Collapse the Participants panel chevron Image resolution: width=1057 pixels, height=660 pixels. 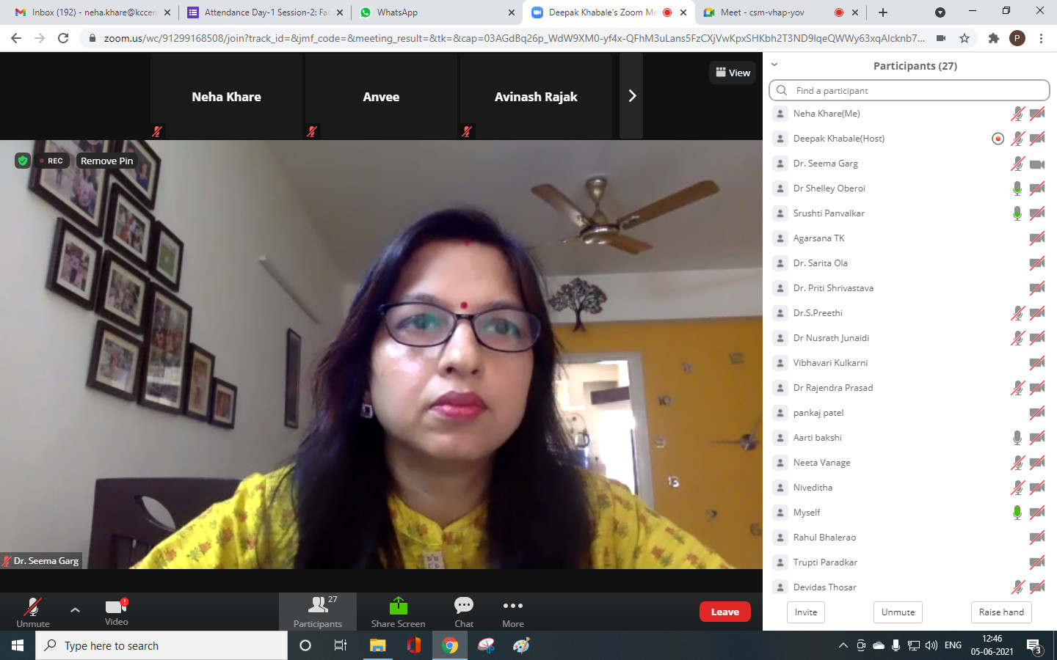774,65
